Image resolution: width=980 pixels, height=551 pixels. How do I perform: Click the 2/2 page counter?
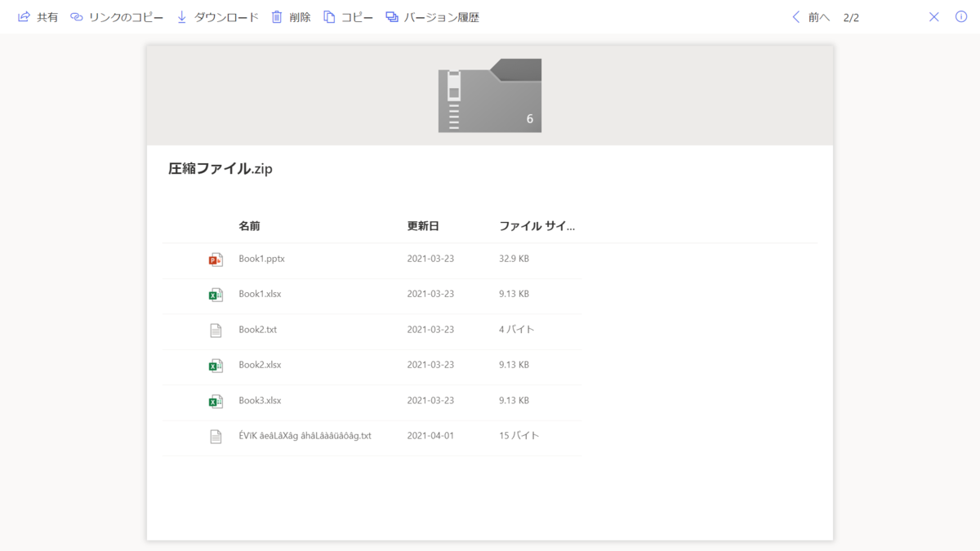tap(851, 17)
